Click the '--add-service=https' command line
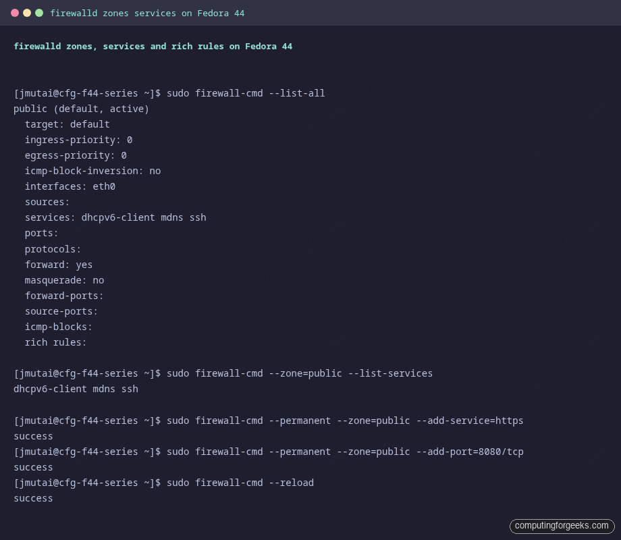 tap(269, 421)
